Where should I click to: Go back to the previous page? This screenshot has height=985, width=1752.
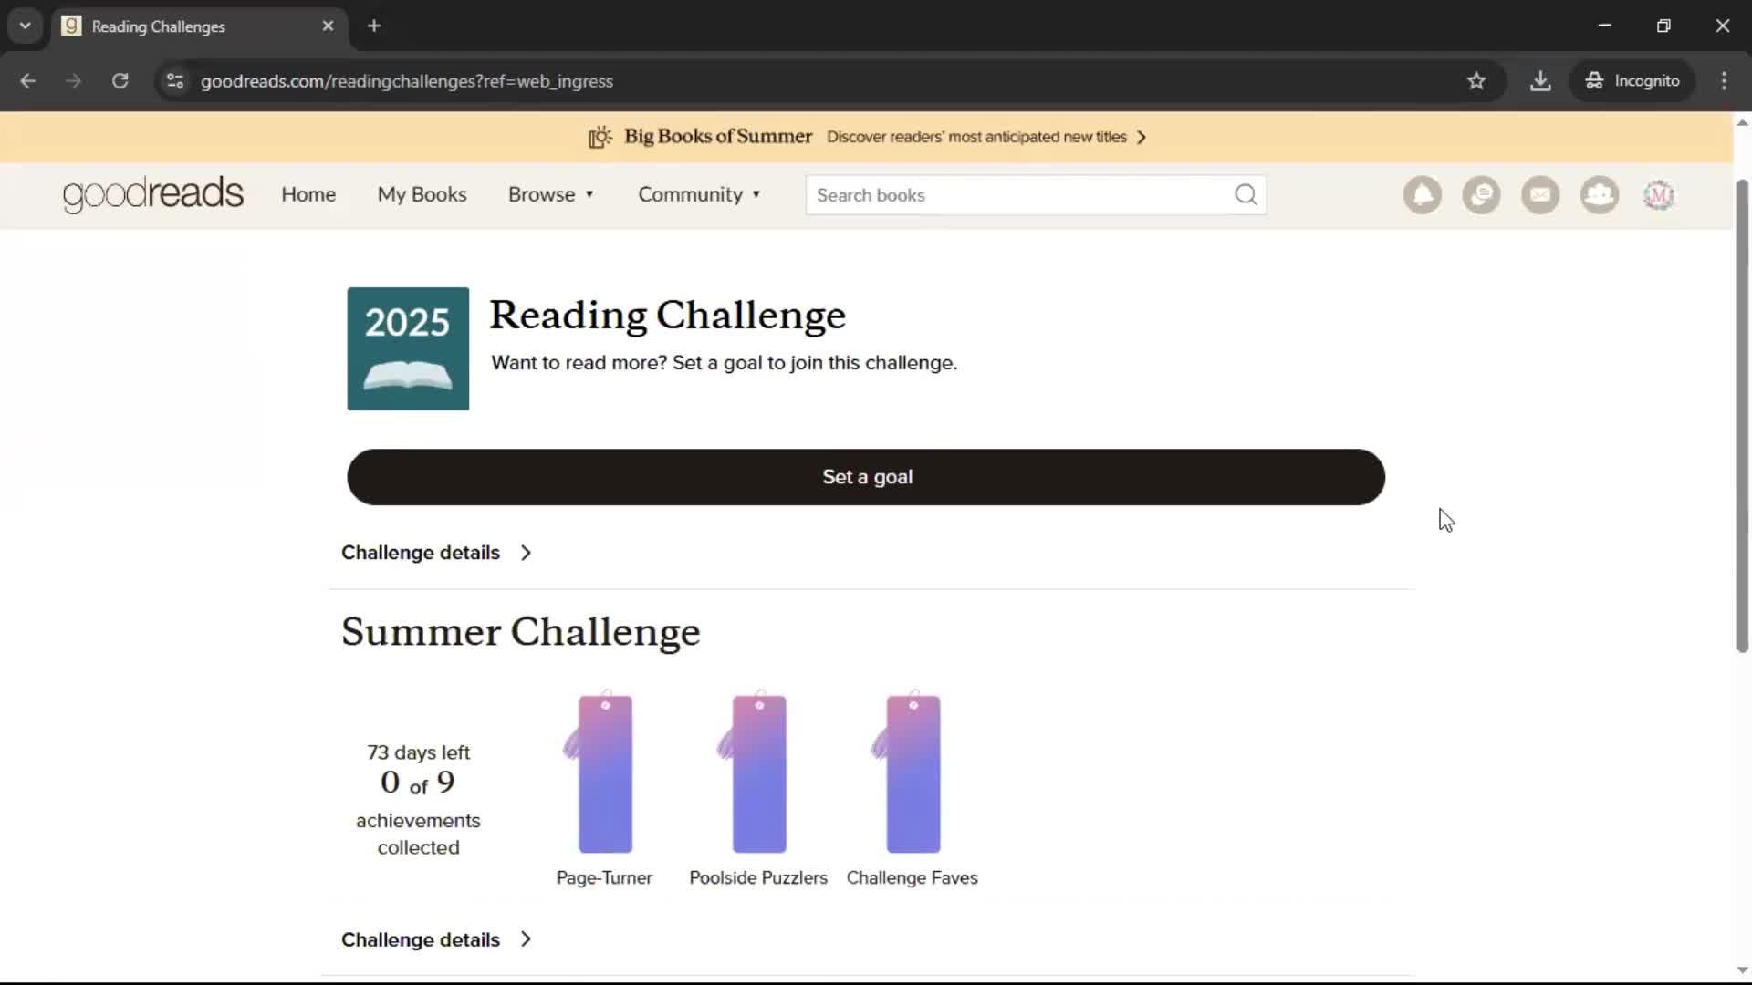coord(28,81)
